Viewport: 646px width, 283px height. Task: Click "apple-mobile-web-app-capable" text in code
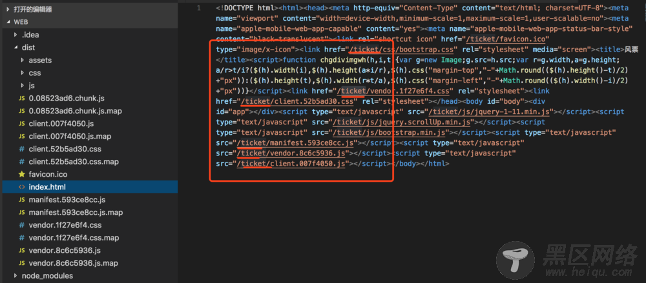click(x=298, y=29)
